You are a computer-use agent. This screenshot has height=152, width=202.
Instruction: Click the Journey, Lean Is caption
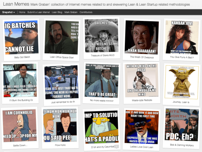(x=181, y=102)
